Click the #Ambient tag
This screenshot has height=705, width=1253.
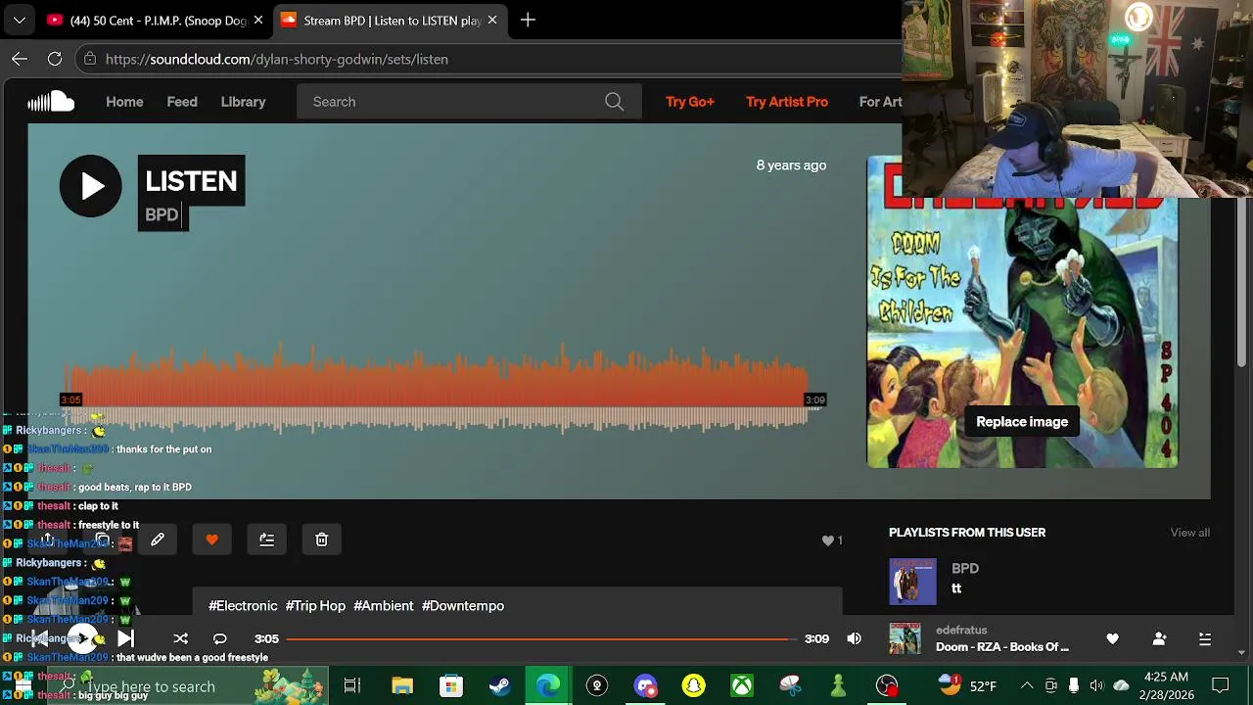(x=384, y=606)
